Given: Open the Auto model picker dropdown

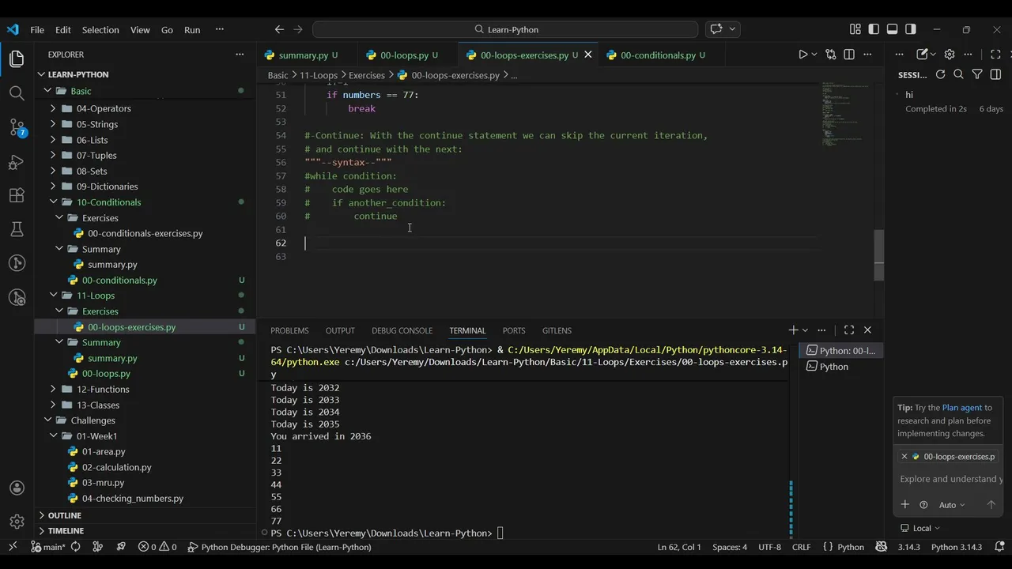Looking at the screenshot, I should 951,505.
